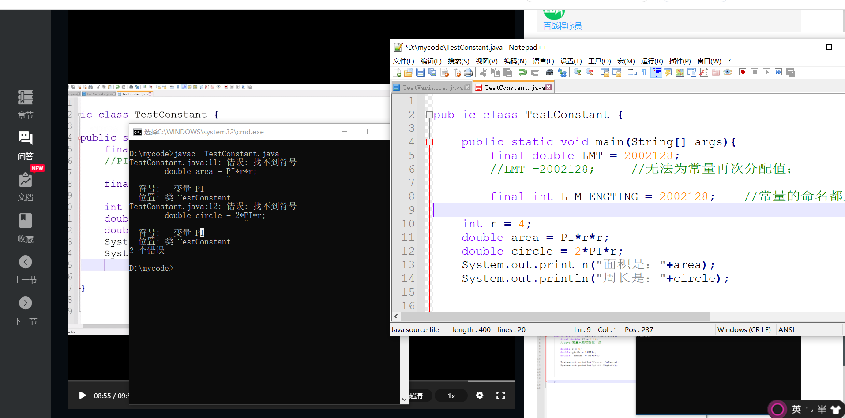The image size is (845, 418).
Task: Run macro multiple times icon
Action: click(x=778, y=72)
